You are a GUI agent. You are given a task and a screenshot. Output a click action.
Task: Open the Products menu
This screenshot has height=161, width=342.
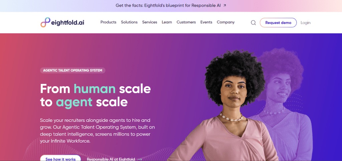click(109, 22)
